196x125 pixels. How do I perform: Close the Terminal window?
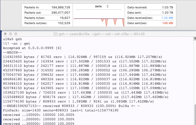pos(5,34)
